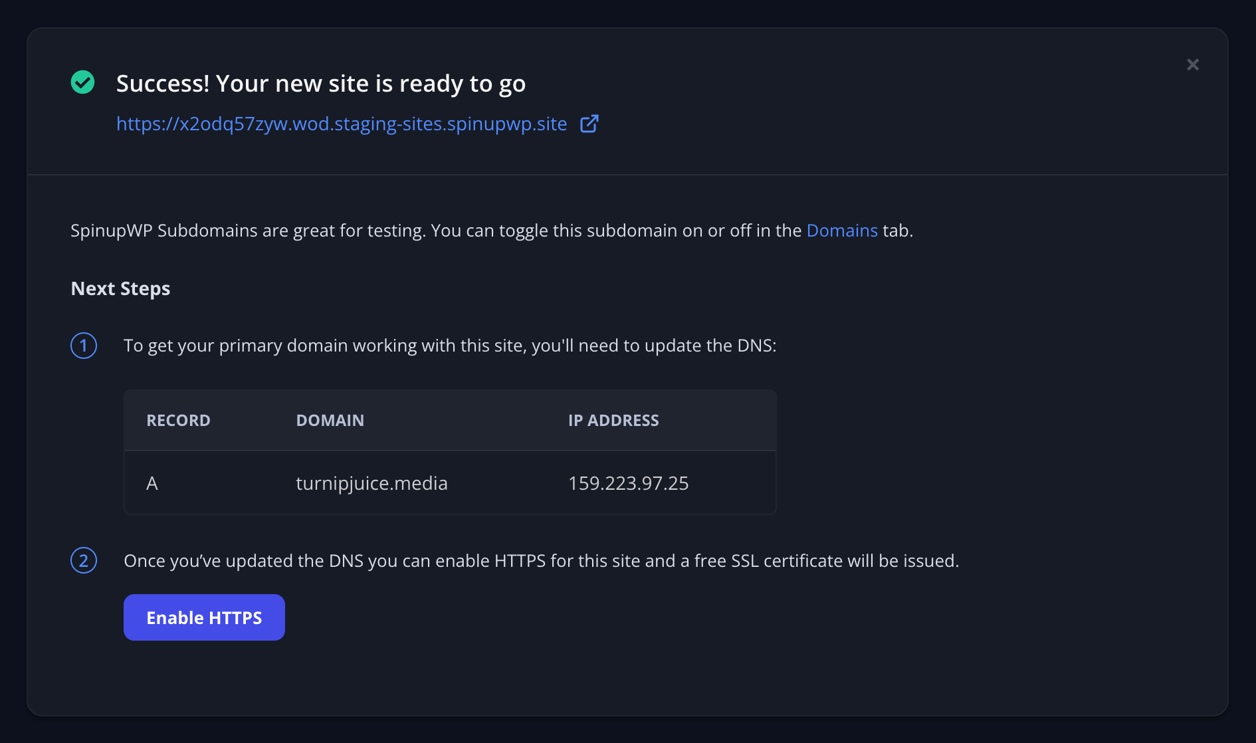Click the Enable HTTPS button
The width and height of the screenshot is (1256, 743).
[x=203, y=617]
